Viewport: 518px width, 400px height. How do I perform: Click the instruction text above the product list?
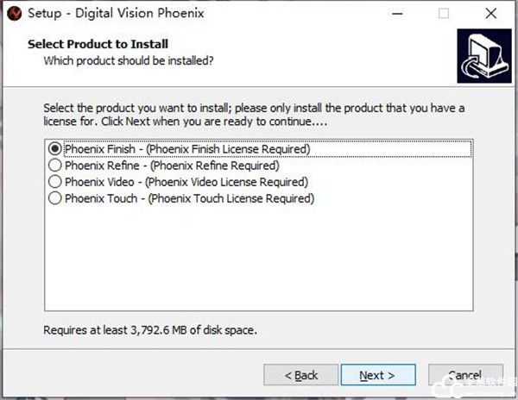coord(254,115)
